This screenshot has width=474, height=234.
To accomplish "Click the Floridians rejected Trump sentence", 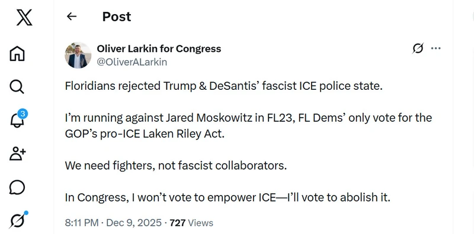I will pyautogui.click(x=224, y=86).
